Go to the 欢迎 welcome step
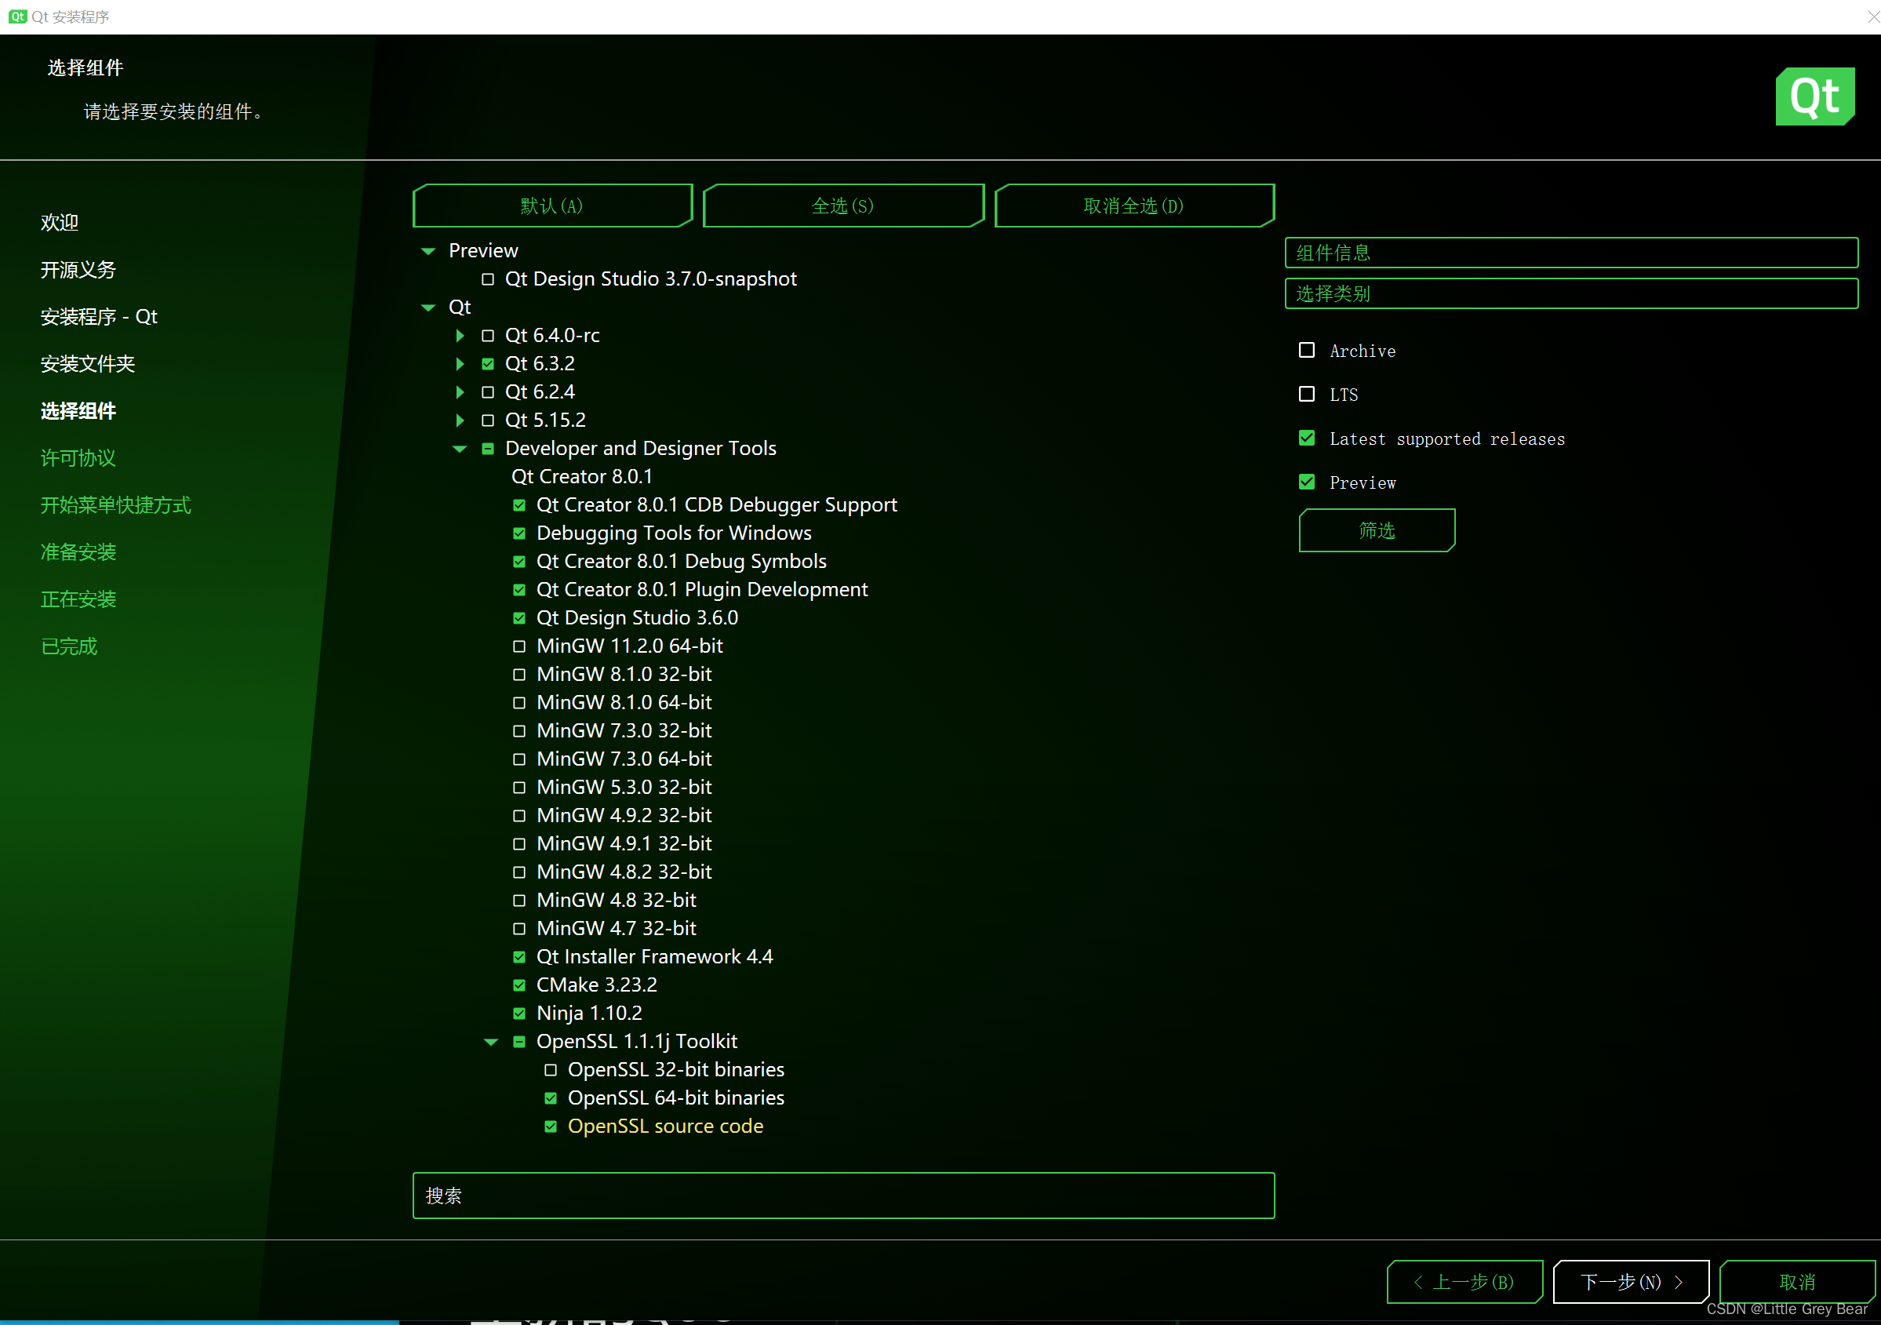This screenshot has width=1881, height=1325. click(x=60, y=223)
